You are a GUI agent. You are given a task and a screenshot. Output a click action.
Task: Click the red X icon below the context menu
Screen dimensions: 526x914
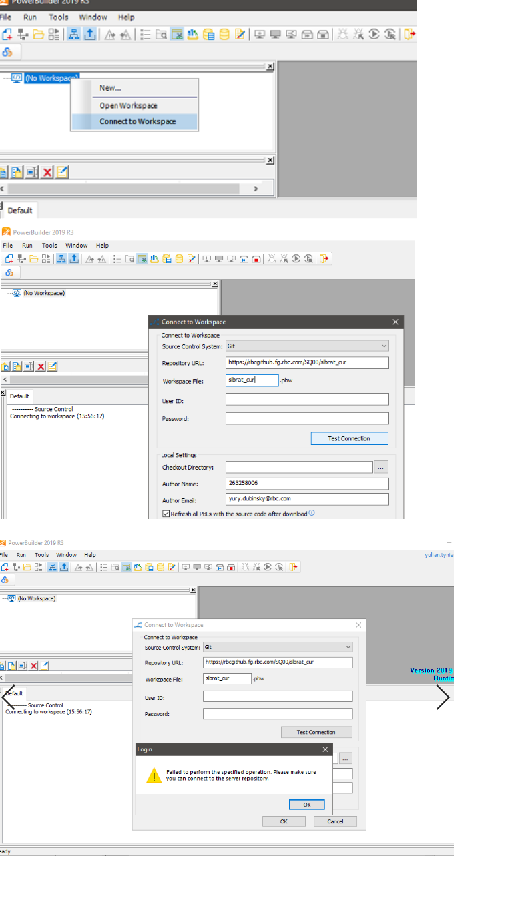(x=47, y=173)
